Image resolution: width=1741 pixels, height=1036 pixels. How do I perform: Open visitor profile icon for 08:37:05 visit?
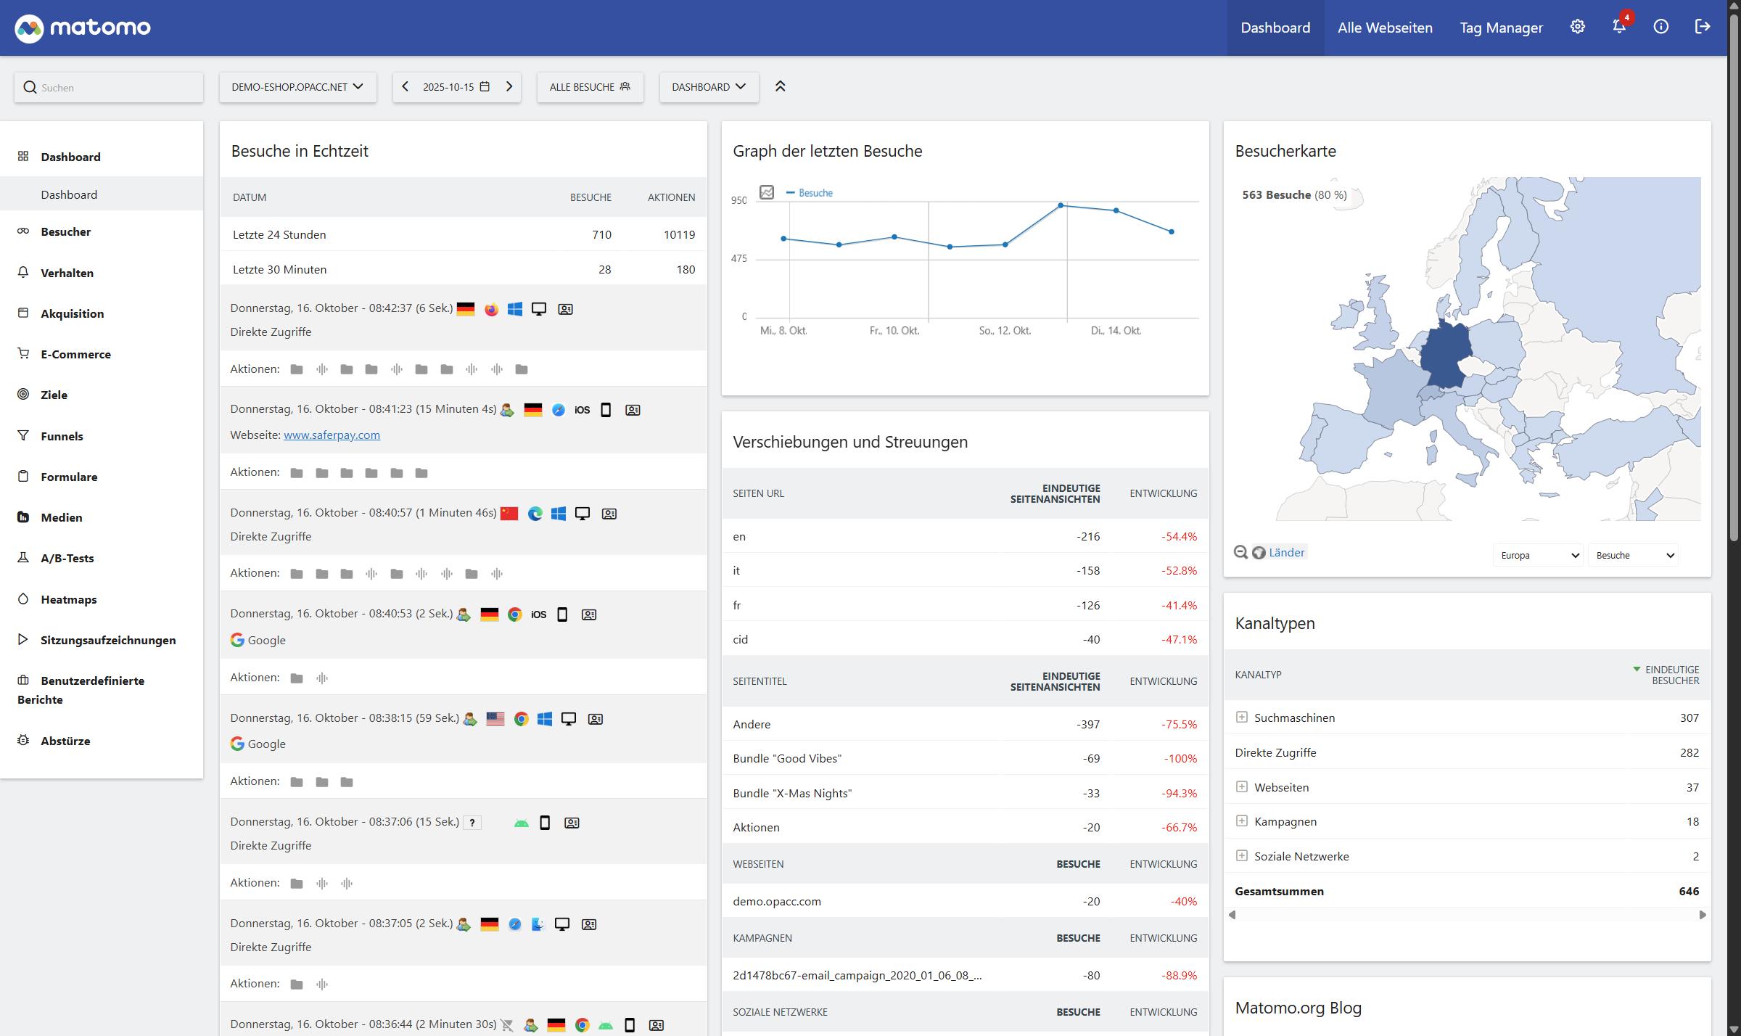[589, 924]
